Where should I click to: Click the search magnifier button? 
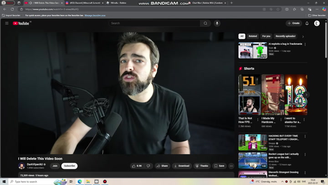click(x=205, y=23)
